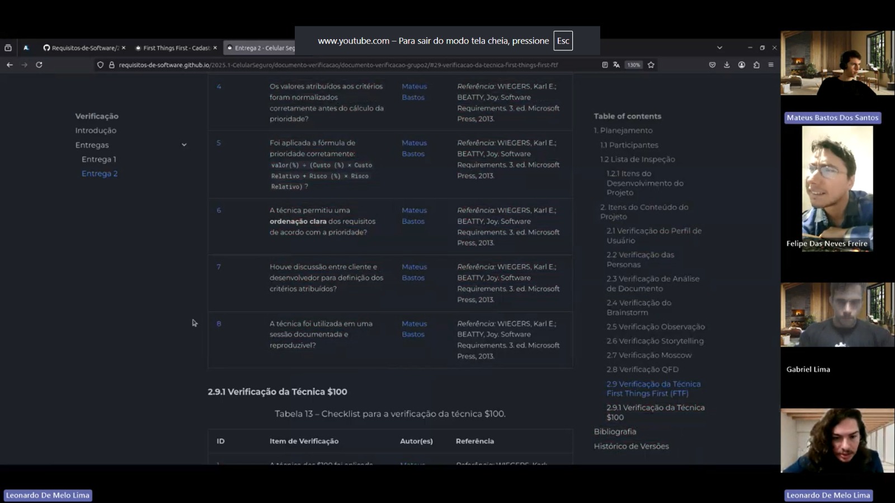Go to 2.8 Verificação QFD
The height and width of the screenshot is (503, 895).
pos(643,370)
